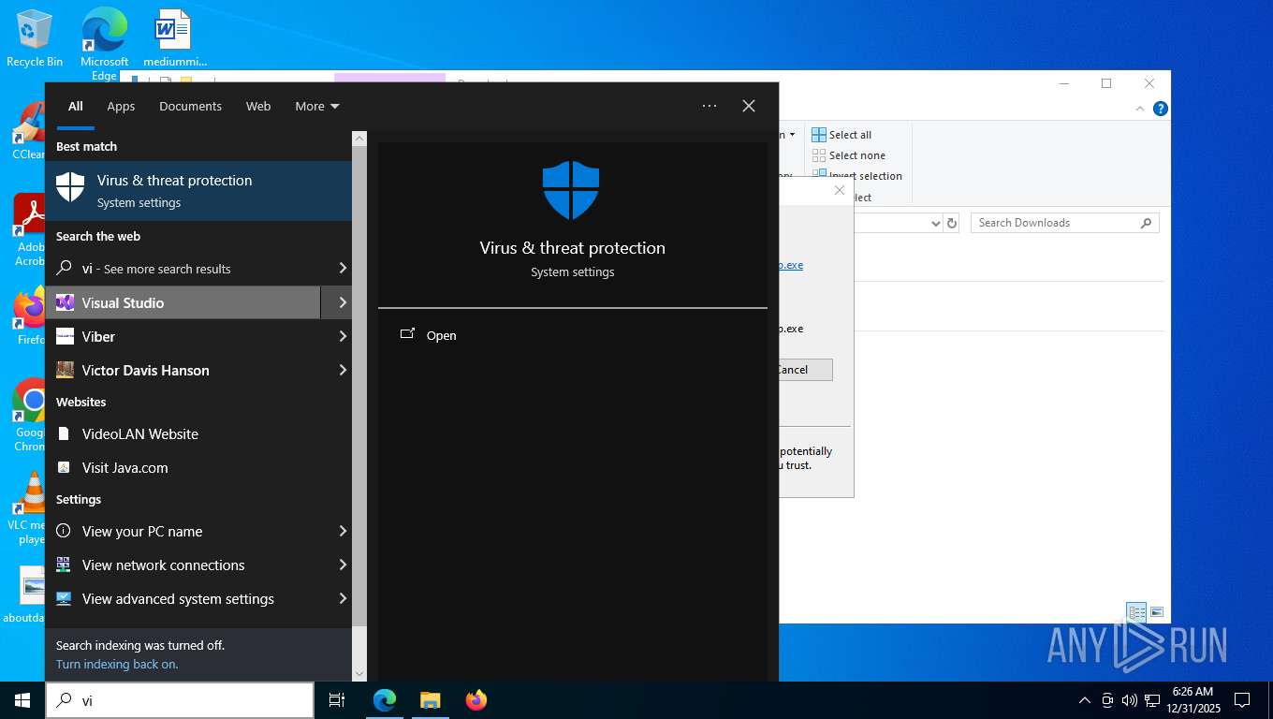The height and width of the screenshot is (719, 1273).
Task: Expand the View network connections arrow
Action: coord(343,565)
